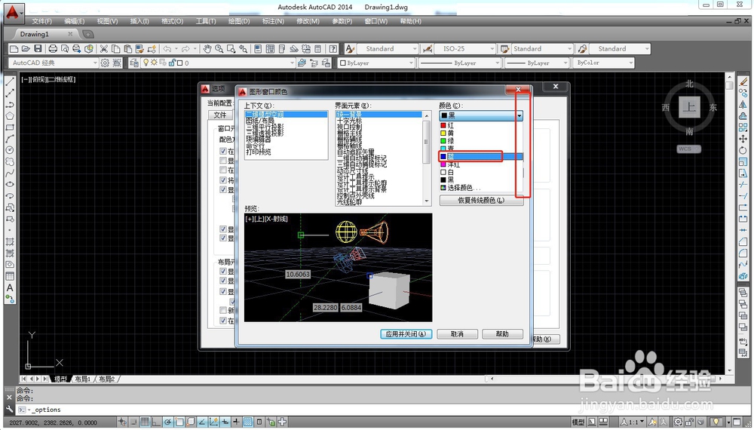Viewport: 754px width, 430px height.
Task: Select the Mirror modify tool
Action: coord(743,104)
